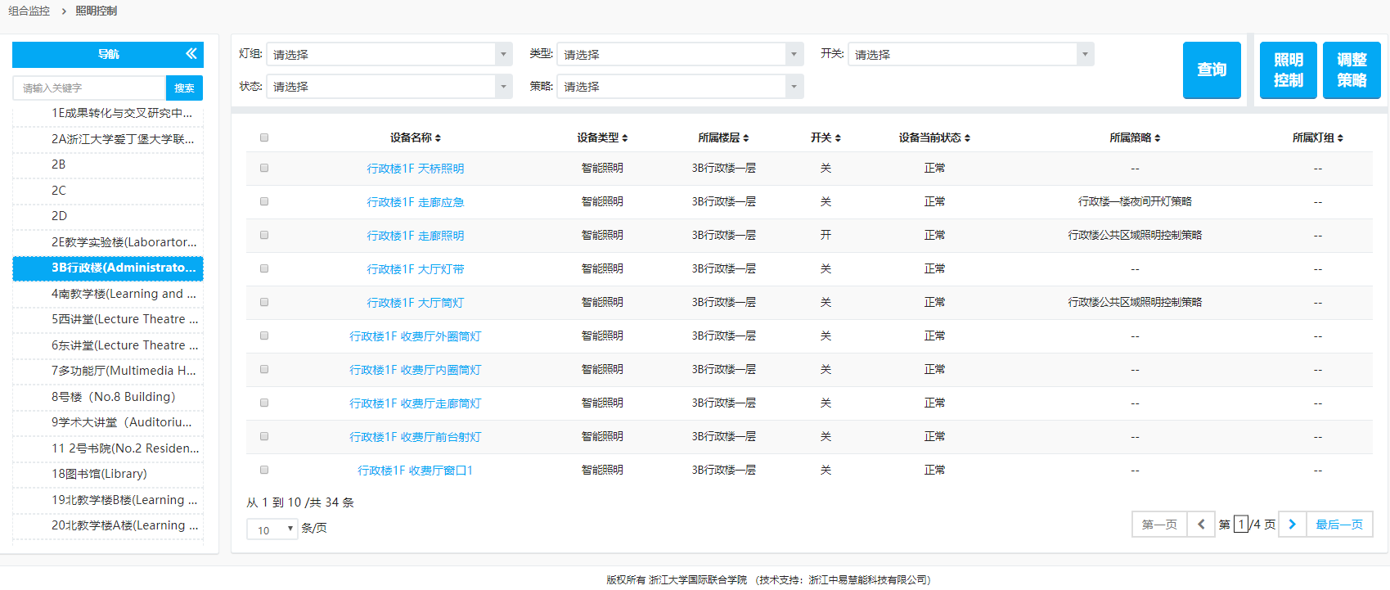Check the 收费厅前台射灯 row checkbox
Screen dimensions: 1390x590
tap(264, 436)
